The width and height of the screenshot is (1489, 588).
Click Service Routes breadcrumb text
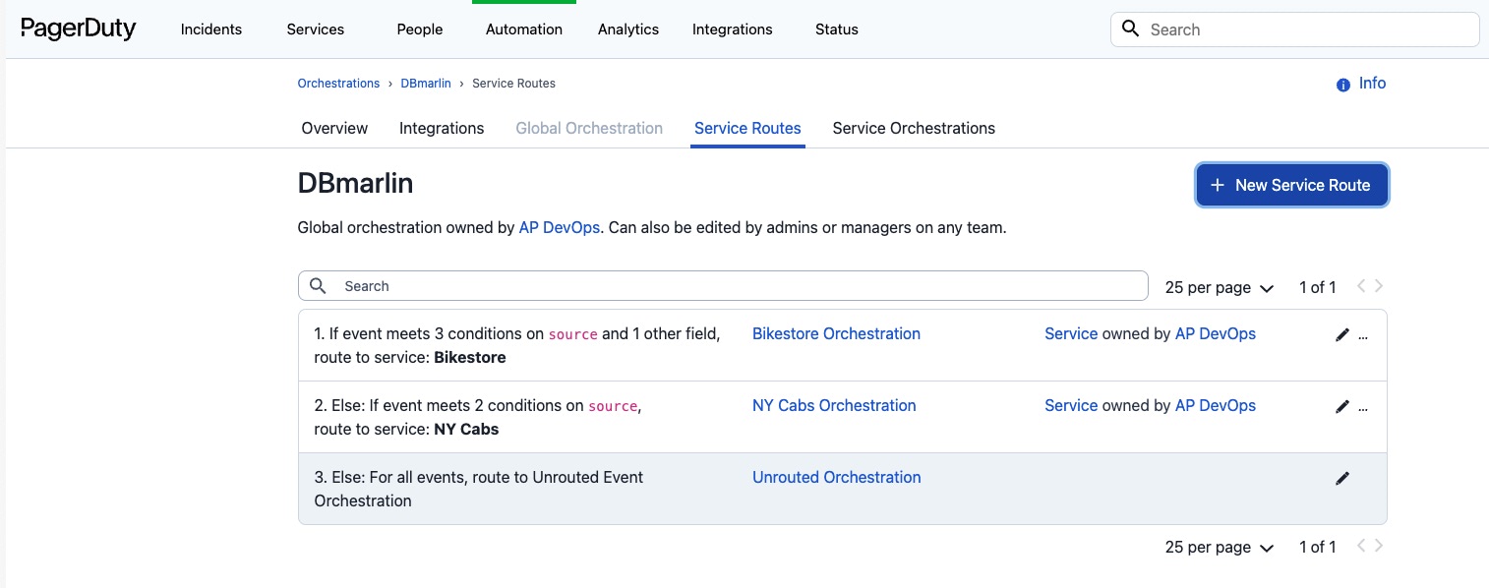click(x=513, y=84)
